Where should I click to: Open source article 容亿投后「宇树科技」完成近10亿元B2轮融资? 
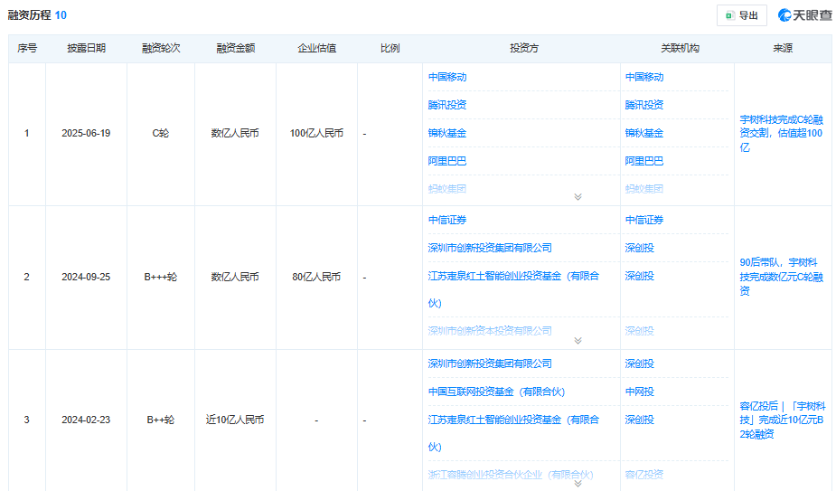(x=782, y=420)
